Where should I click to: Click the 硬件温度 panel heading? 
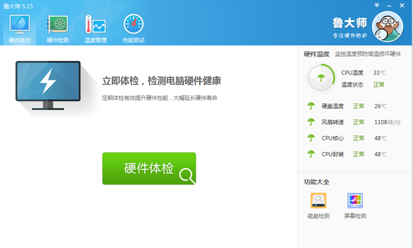[x=316, y=54]
